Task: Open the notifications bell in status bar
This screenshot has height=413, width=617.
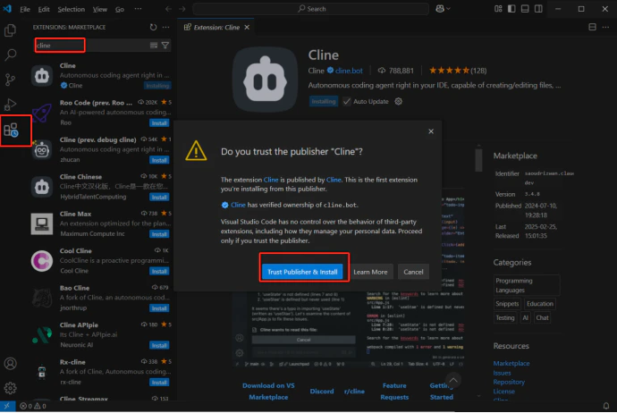Action: (x=606, y=406)
